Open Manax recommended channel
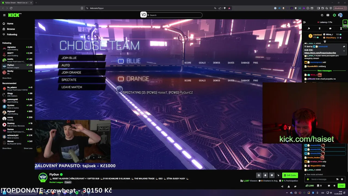The image size is (348, 196). 17,142
